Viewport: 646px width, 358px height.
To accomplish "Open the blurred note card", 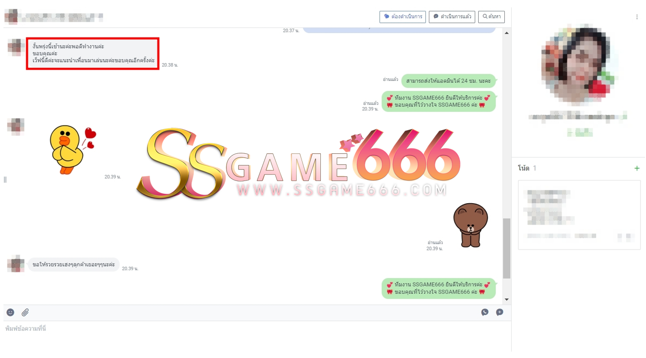I will pos(579,215).
